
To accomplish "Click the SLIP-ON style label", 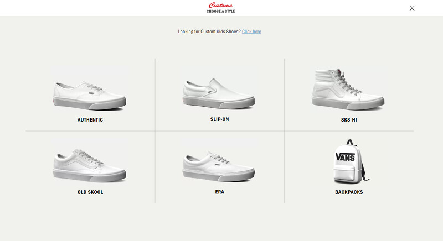I will click(x=219, y=119).
